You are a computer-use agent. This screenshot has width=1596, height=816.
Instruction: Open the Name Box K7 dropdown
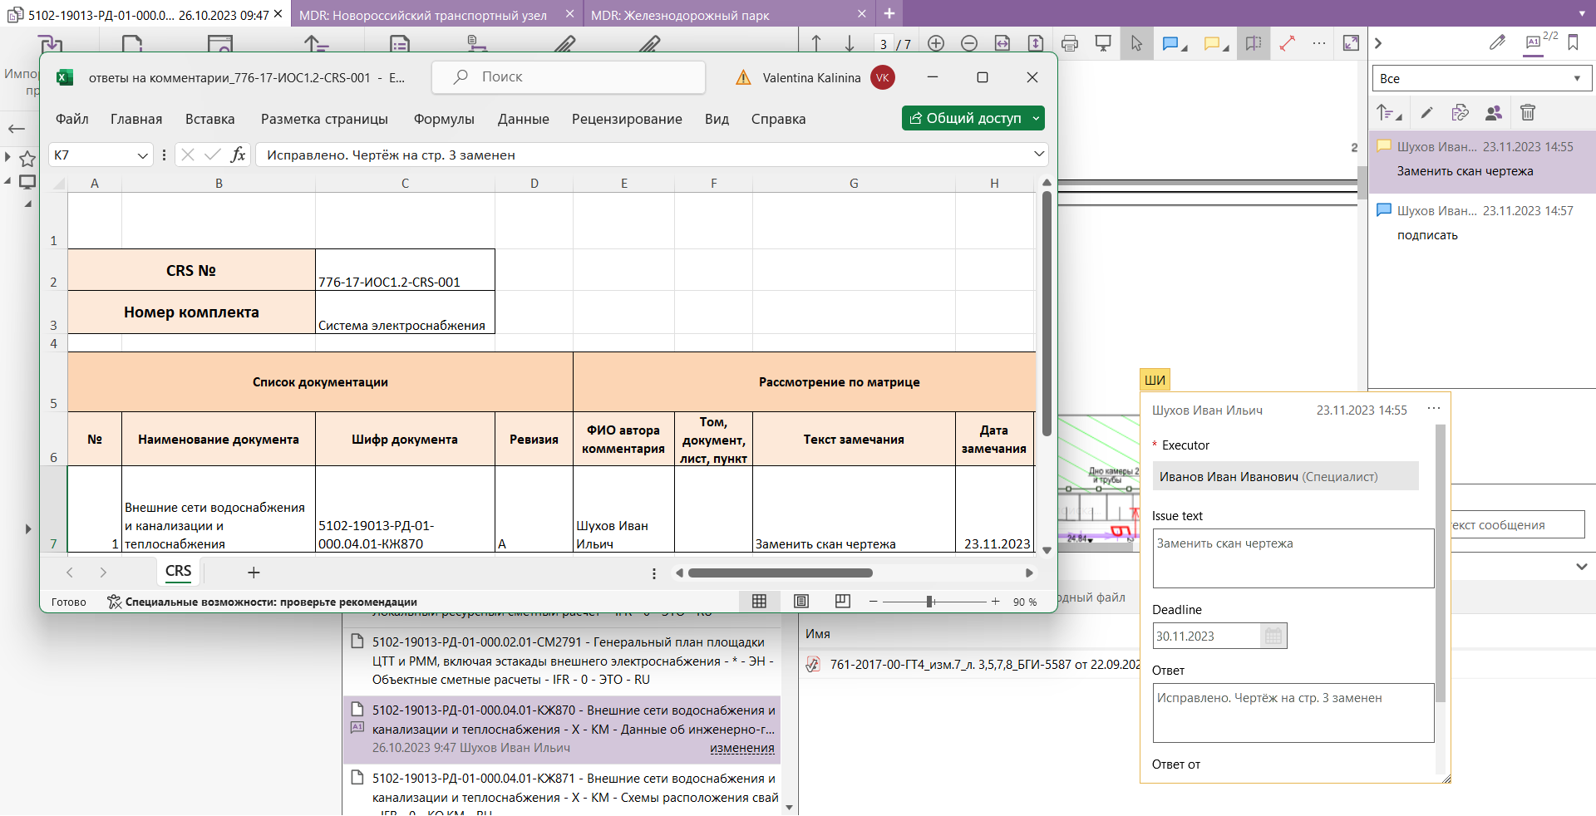[x=142, y=155]
